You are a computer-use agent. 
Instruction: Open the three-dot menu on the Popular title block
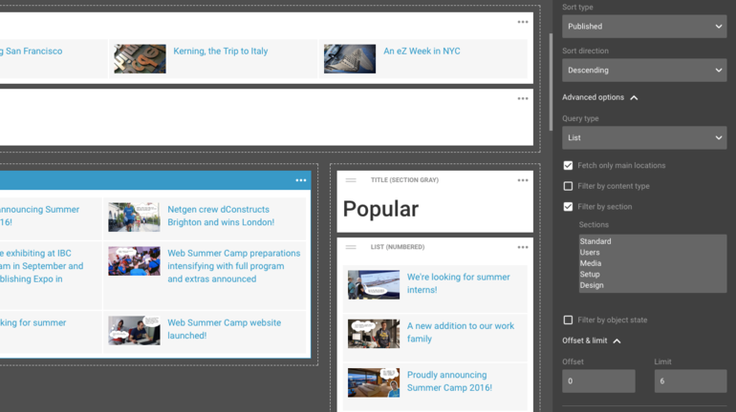[523, 180]
